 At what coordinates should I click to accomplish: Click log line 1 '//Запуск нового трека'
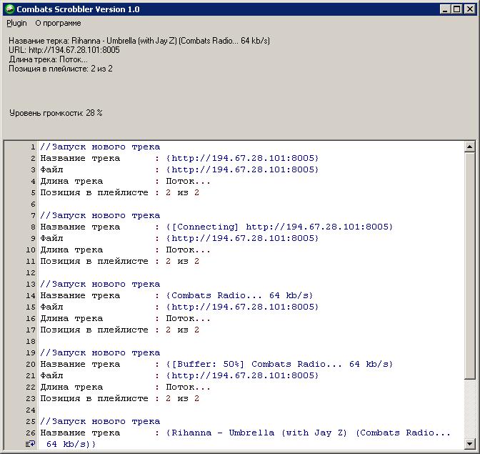100,147
